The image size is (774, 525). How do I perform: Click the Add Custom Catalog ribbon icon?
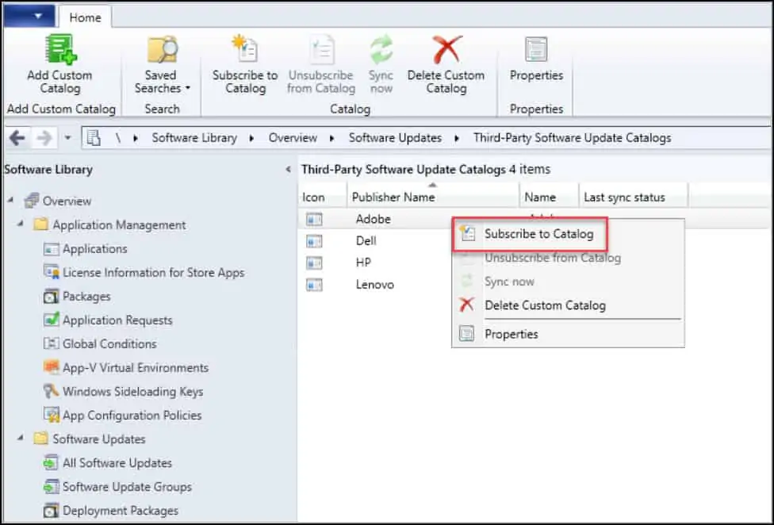click(60, 49)
